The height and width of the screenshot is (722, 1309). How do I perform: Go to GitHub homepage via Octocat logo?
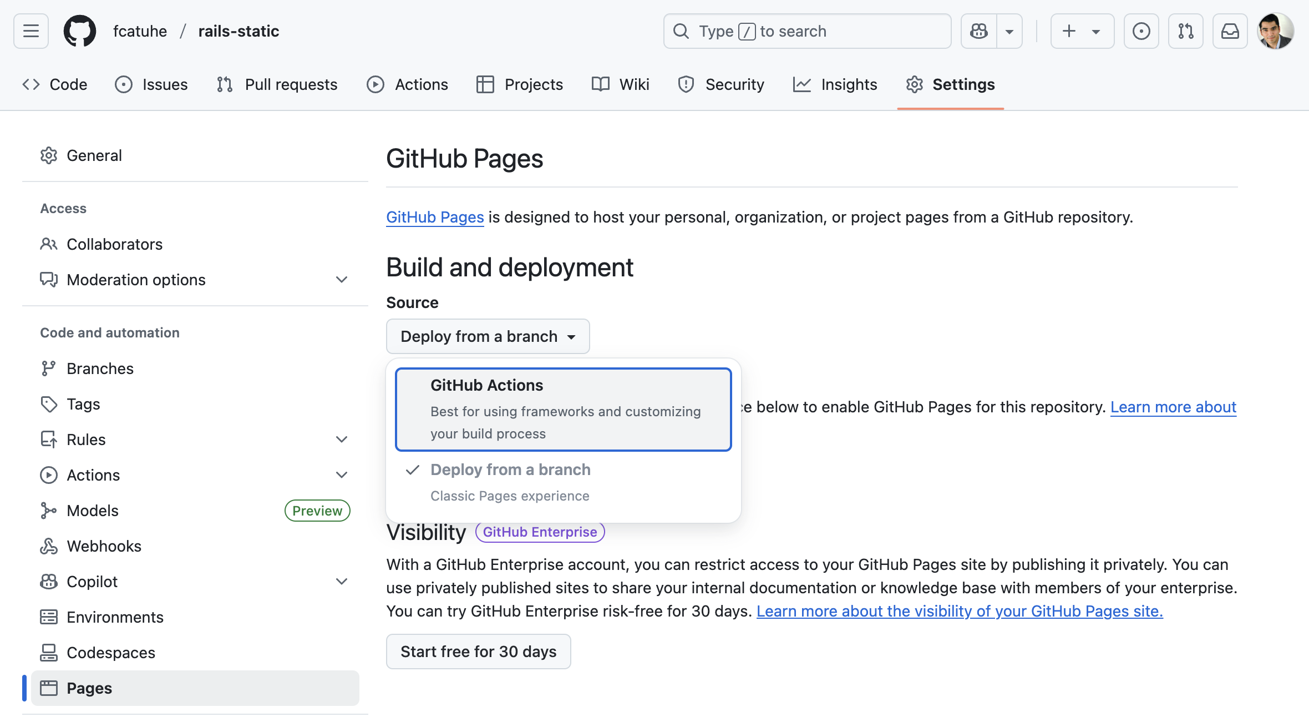(x=80, y=31)
